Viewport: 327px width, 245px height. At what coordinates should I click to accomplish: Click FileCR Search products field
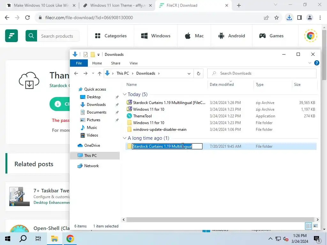pyautogui.click(x=58, y=36)
